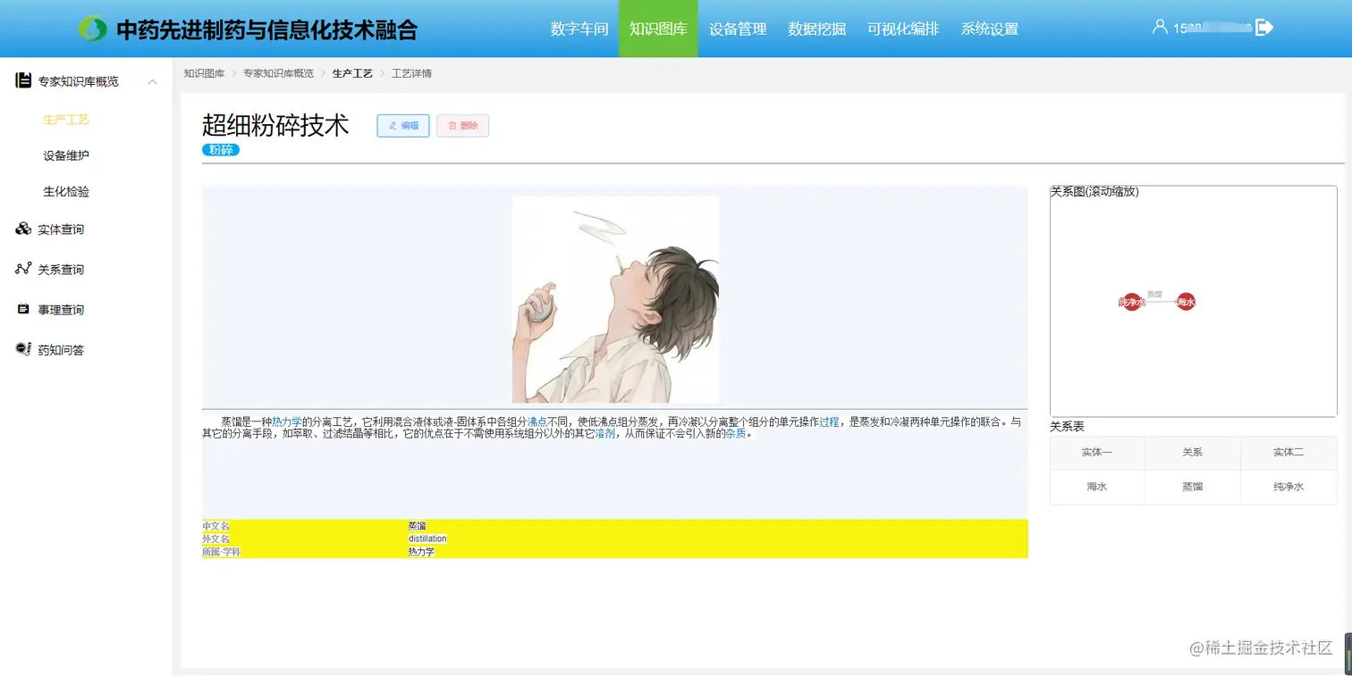The width and height of the screenshot is (1352, 676).
Task: Open 关系查询 menu item
Action: pos(61,270)
